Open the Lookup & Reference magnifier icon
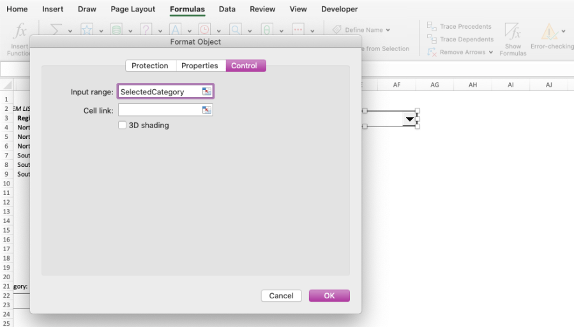Viewport: 574px width, 327px height. [x=236, y=29]
